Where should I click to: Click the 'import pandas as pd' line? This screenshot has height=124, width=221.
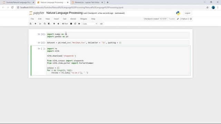point(58,37)
